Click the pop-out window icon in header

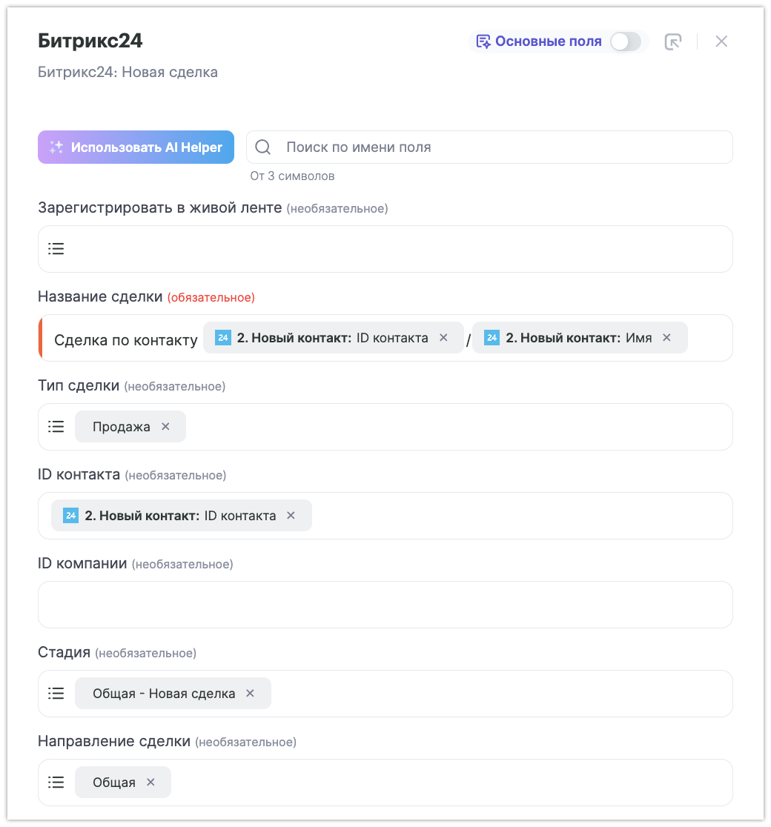[x=673, y=41]
